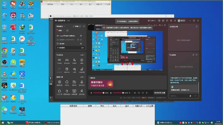
Task: Open the help question mark icon in title bar
Action: [171, 21]
